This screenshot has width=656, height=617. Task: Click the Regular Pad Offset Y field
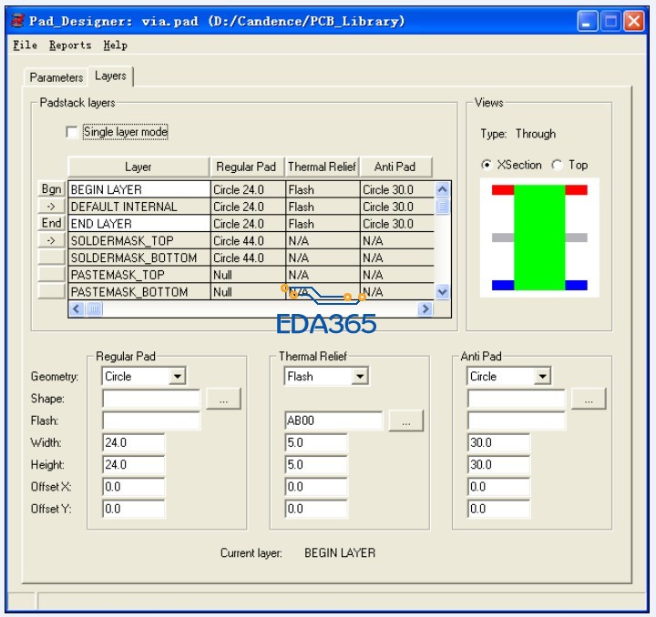coord(133,510)
